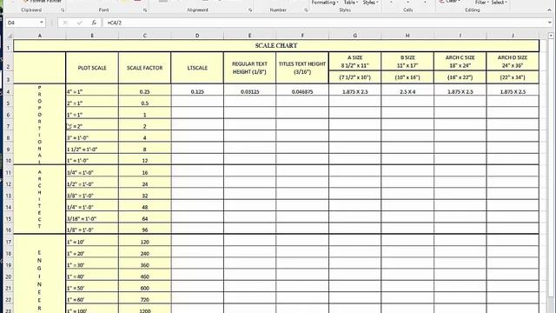Viewport: 556px width, 313px height.
Task: Select the (22" x 34") cell
Action: click(513, 77)
